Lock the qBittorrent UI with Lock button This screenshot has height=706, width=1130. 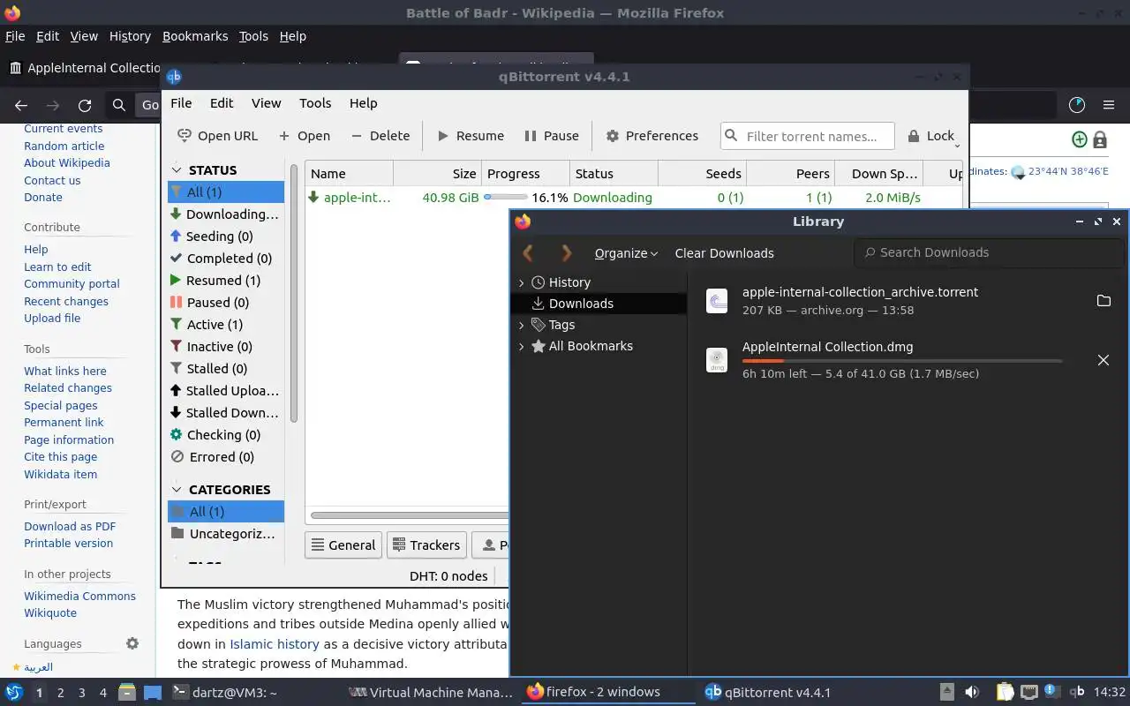tap(931, 136)
